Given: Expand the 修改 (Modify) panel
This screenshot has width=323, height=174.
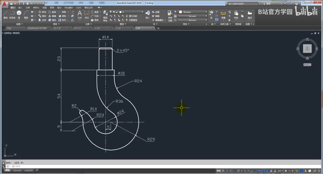Looking at the screenshot, I should (x=56, y=24).
